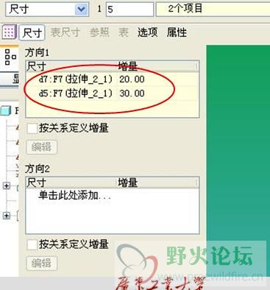Viewport: 270px width, 290px height.
Task: Expand the lower plus tree node
Action: (x=7, y=216)
